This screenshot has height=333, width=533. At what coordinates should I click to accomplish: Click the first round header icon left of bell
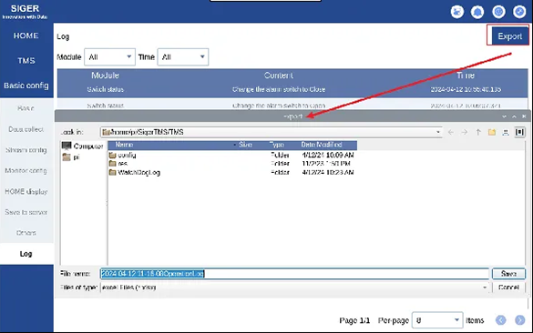point(457,12)
